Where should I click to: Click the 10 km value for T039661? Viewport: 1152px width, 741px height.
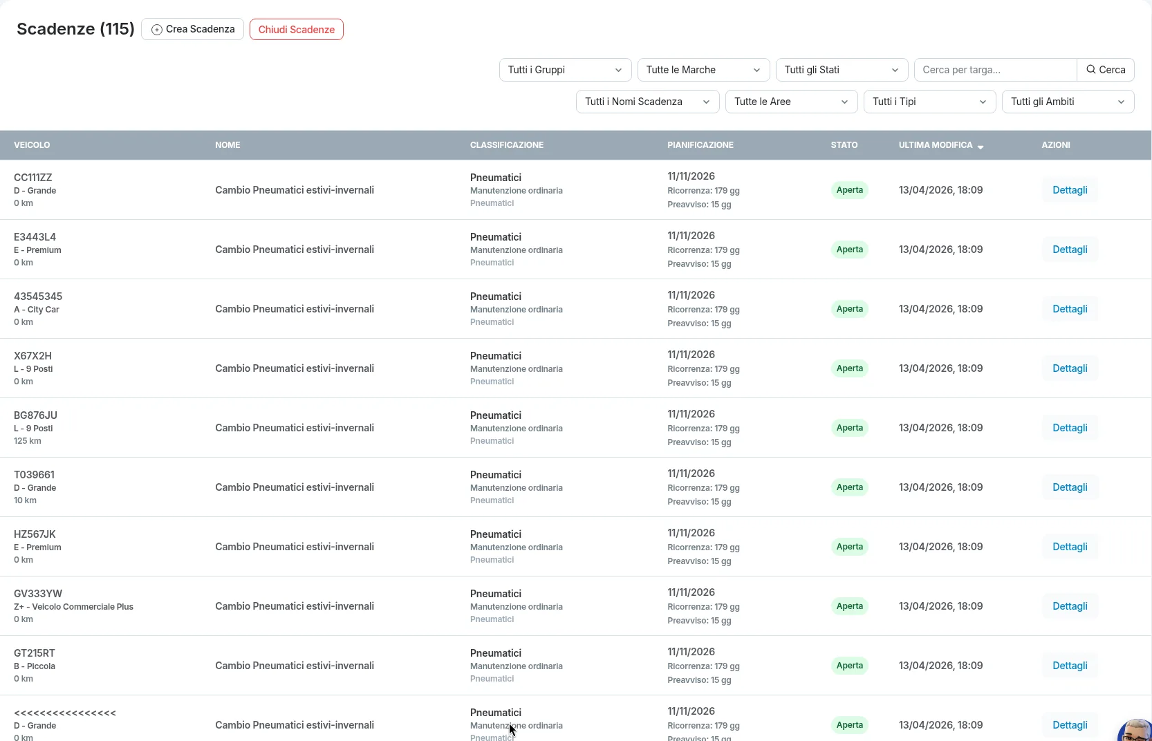26,500
